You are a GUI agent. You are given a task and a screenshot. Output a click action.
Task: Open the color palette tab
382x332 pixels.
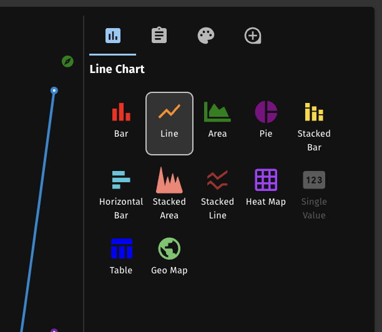coord(206,36)
